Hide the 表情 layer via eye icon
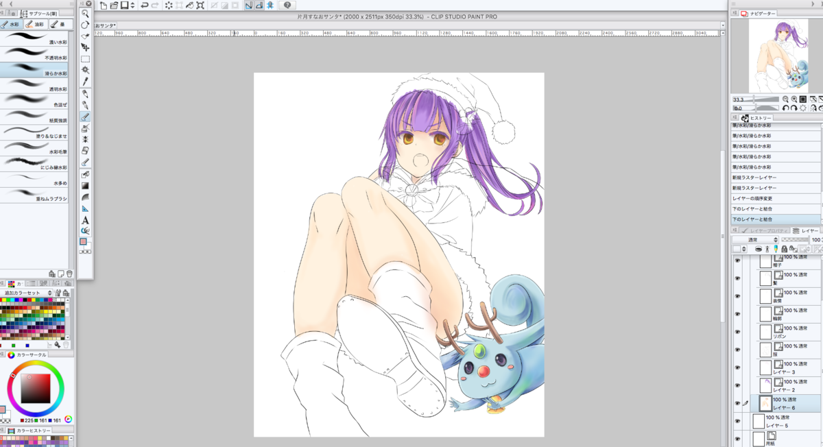The width and height of the screenshot is (823, 447). (x=738, y=296)
